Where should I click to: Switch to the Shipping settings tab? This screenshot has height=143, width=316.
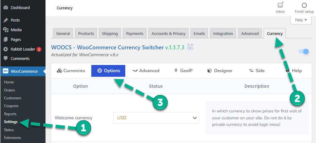[x=110, y=33]
